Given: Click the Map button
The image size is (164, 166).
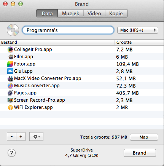Looking at the screenshot, I should coord(144,137).
